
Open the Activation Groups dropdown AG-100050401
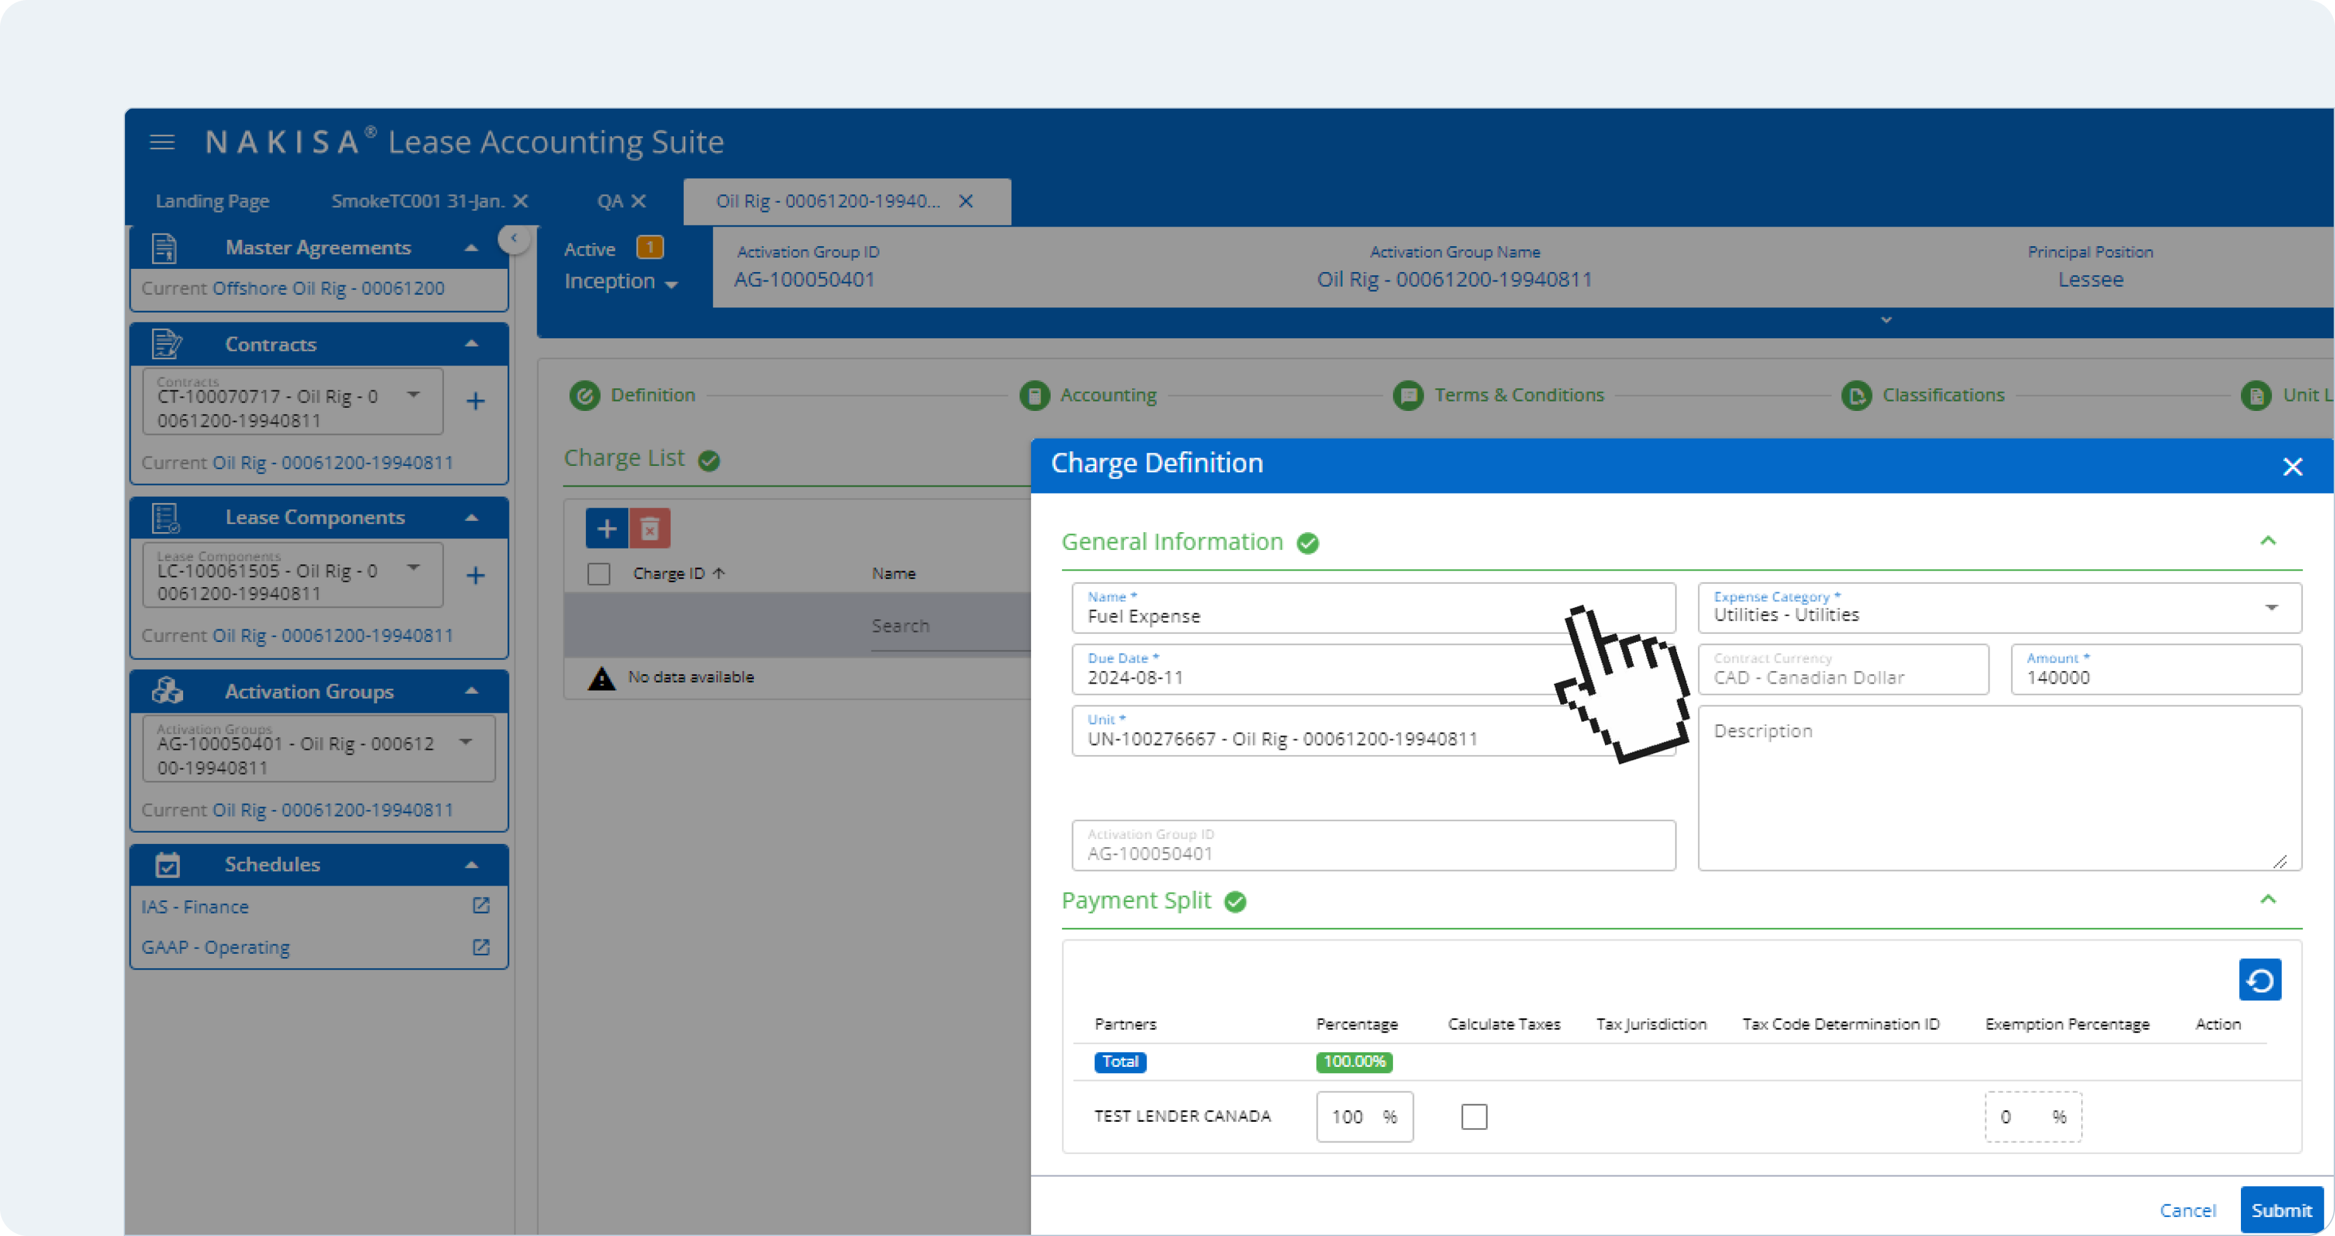click(x=319, y=749)
